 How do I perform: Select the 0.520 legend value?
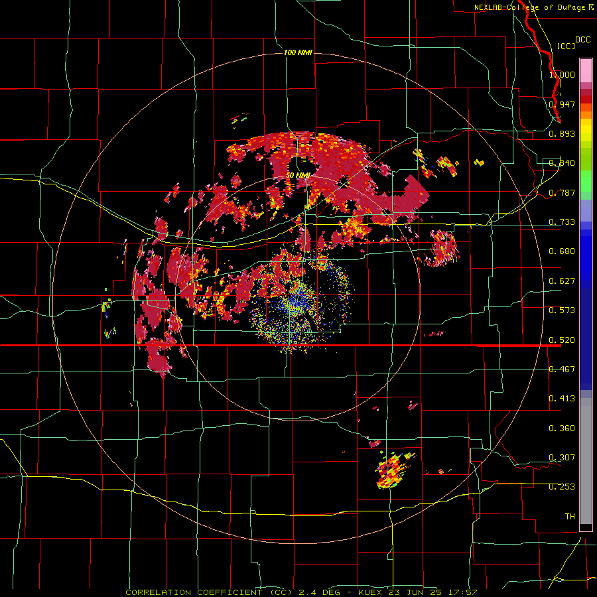[x=562, y=340]
